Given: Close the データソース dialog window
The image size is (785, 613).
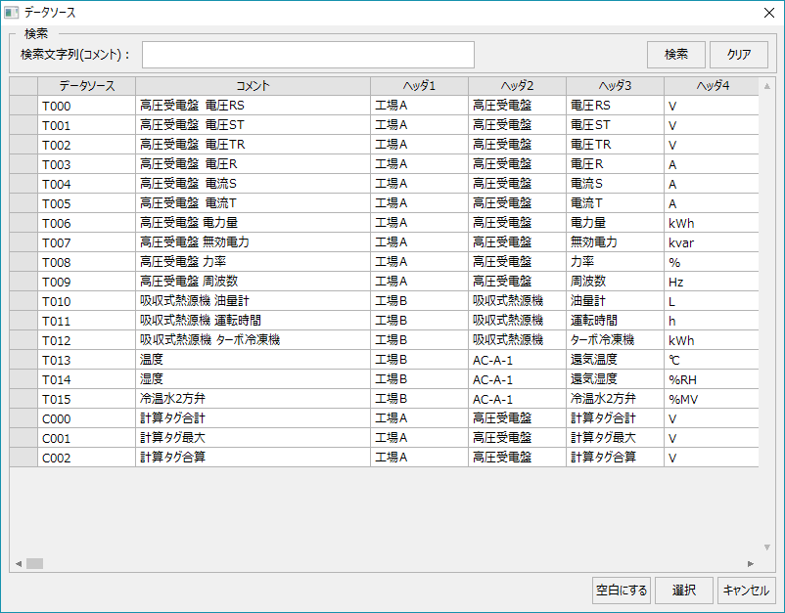Looking at the screenshot, I should (769, 13).
